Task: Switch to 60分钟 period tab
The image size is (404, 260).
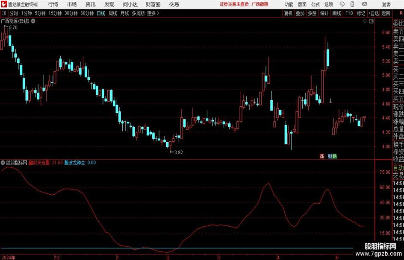Action: coord(87,13)
